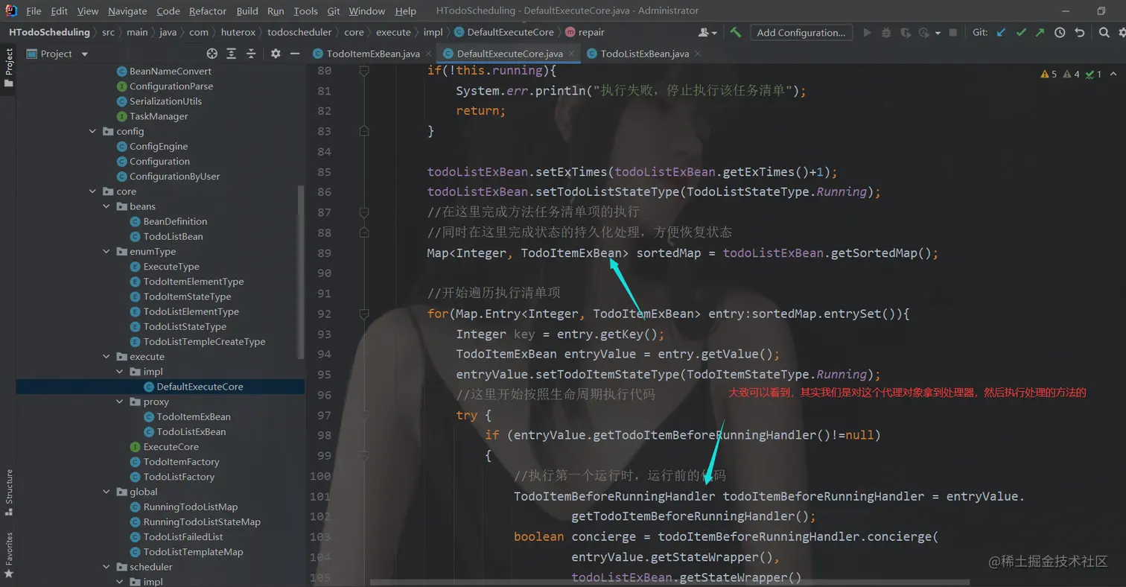Click the 1 typo indicator
The image size is (1126, 587).
coord(1094,74)
